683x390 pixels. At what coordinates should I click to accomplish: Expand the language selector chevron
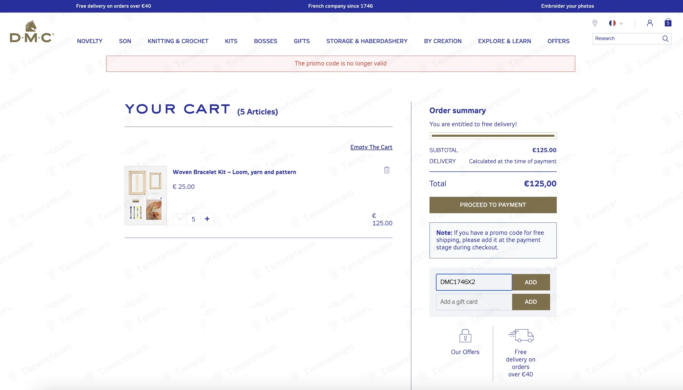pos(621,24)
